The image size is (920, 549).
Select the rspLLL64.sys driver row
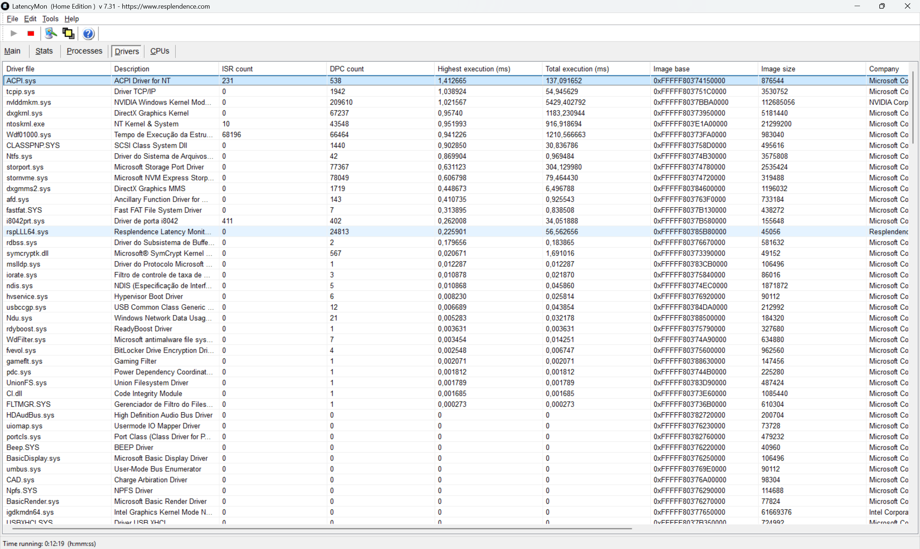[x=27, y=232]
